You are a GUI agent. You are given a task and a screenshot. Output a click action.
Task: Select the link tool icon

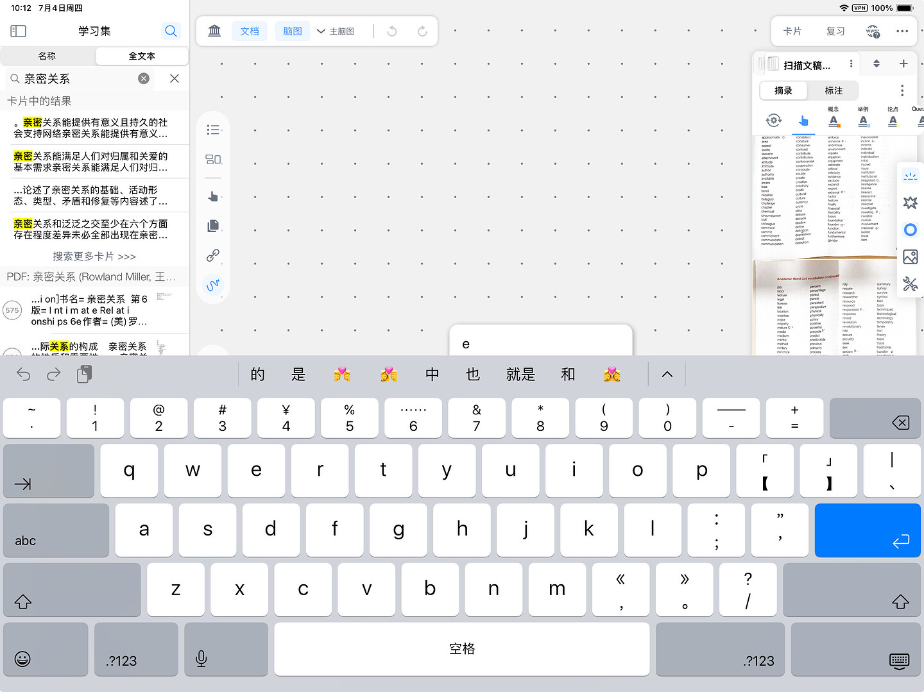pyautogui.click(x=214, y=255)
